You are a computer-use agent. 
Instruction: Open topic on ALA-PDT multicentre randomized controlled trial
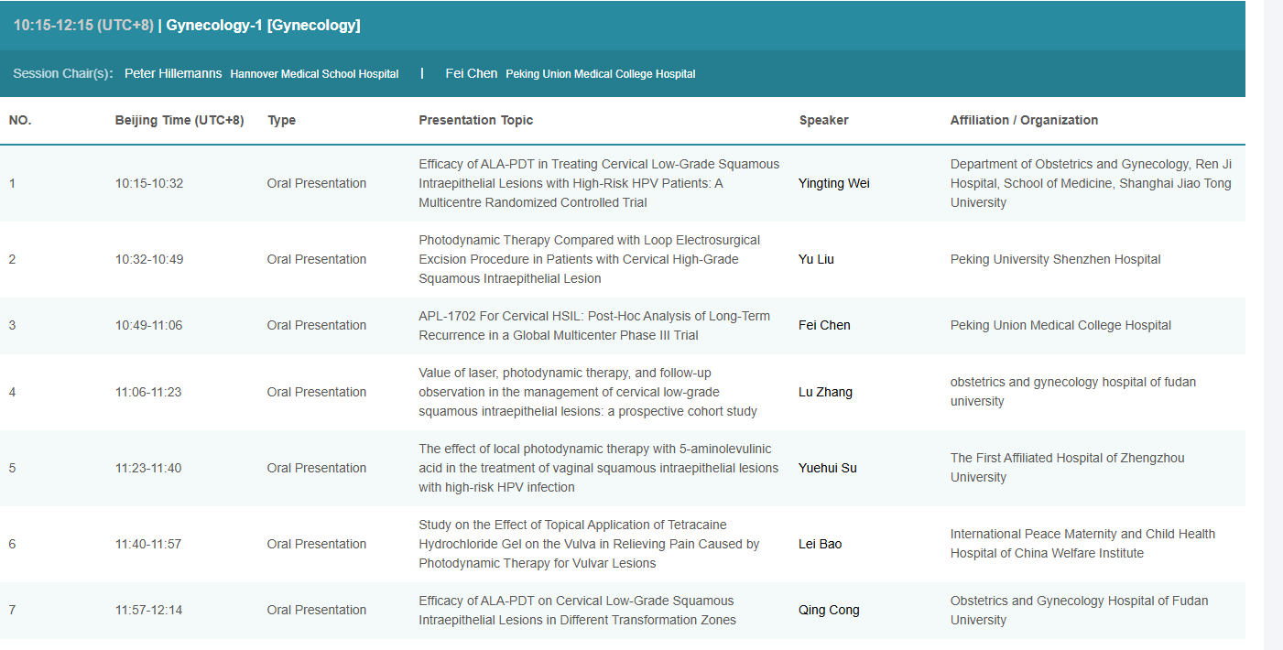[599, 183]
